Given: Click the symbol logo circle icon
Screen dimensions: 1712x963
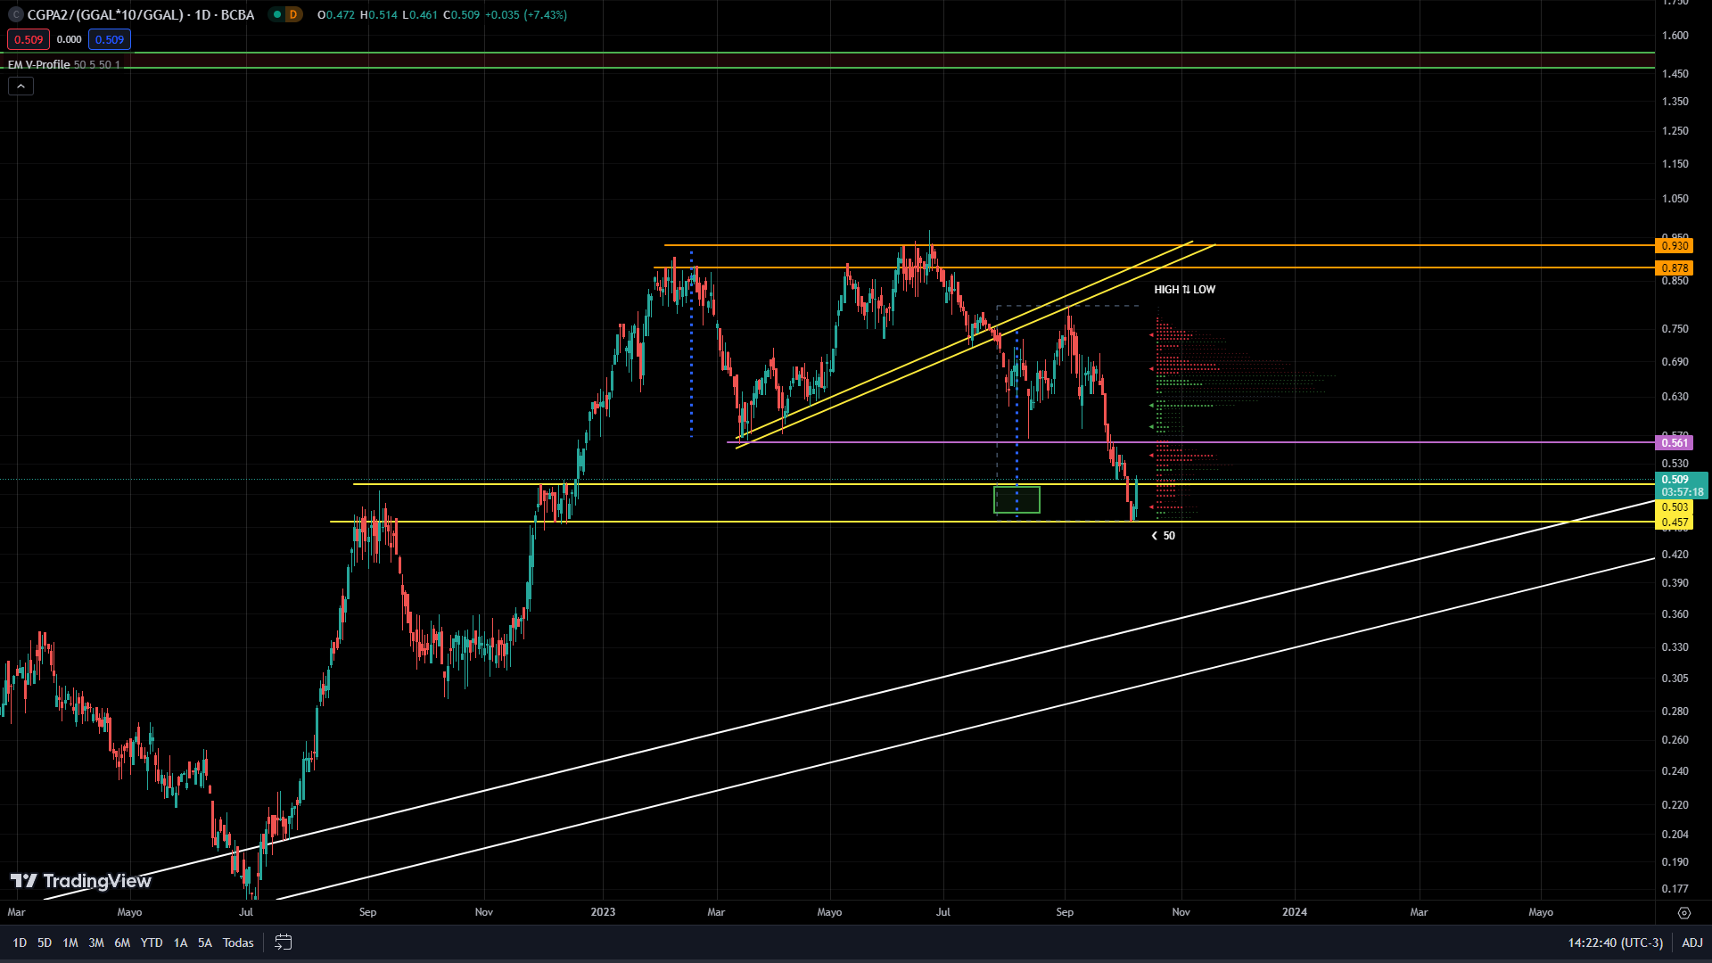Looking at the screenshot, I should pos(15,14).
